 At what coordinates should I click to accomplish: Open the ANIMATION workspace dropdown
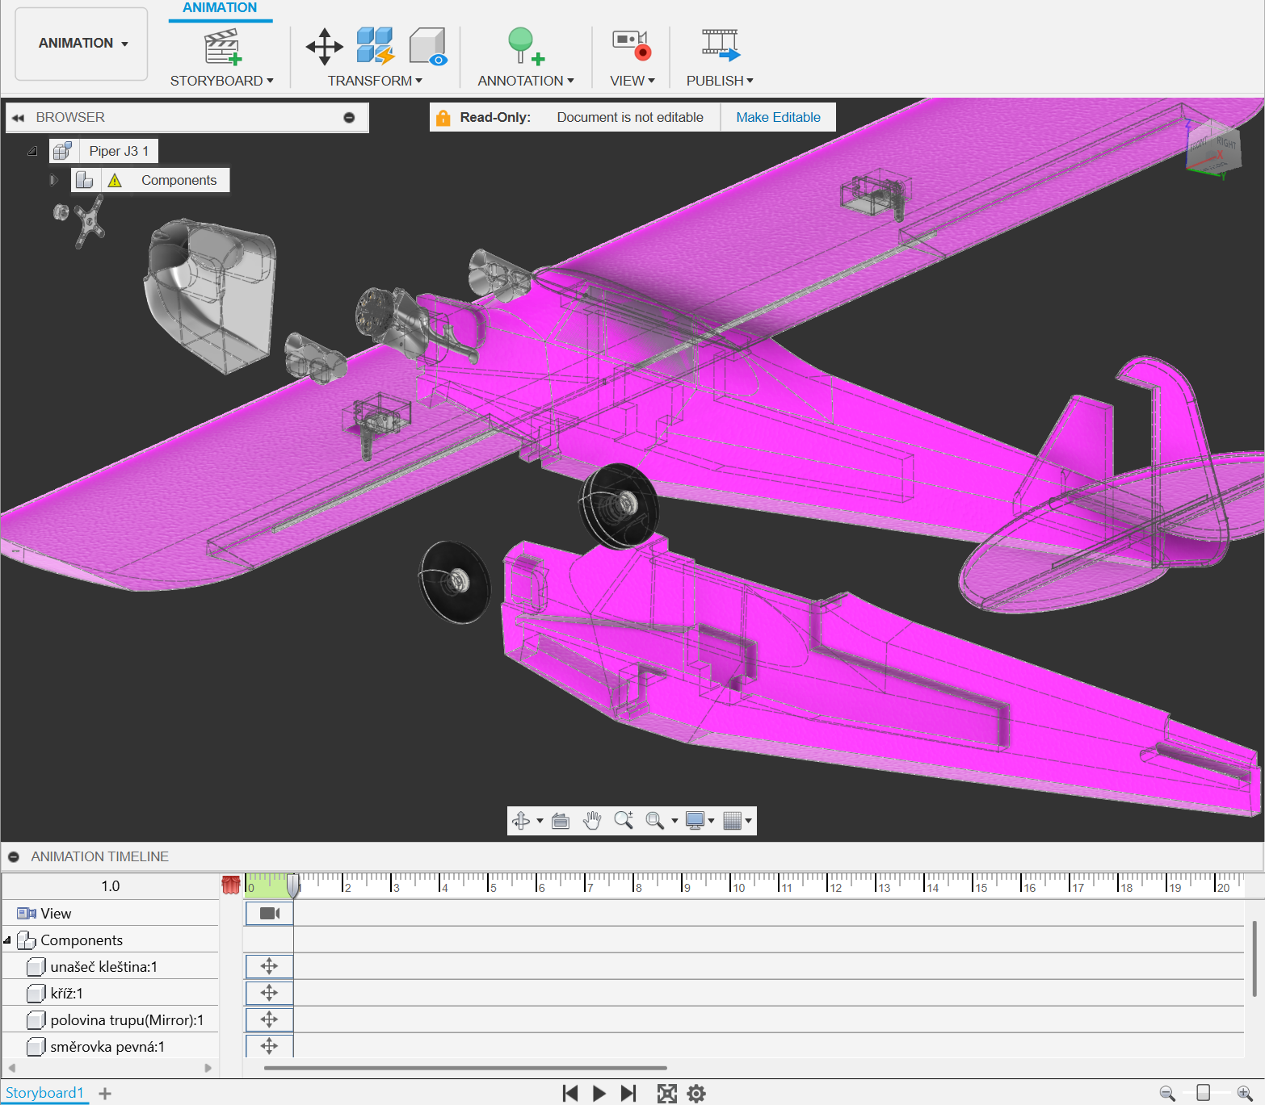(x=82, y=44)
